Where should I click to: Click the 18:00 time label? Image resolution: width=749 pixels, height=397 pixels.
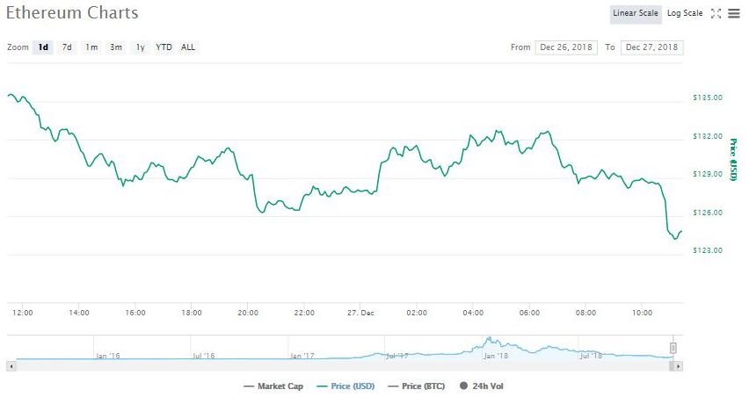(x=192, y=313)
